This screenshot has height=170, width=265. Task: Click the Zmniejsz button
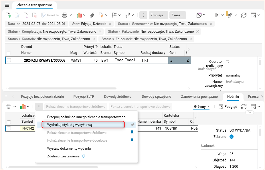point(159,15)
